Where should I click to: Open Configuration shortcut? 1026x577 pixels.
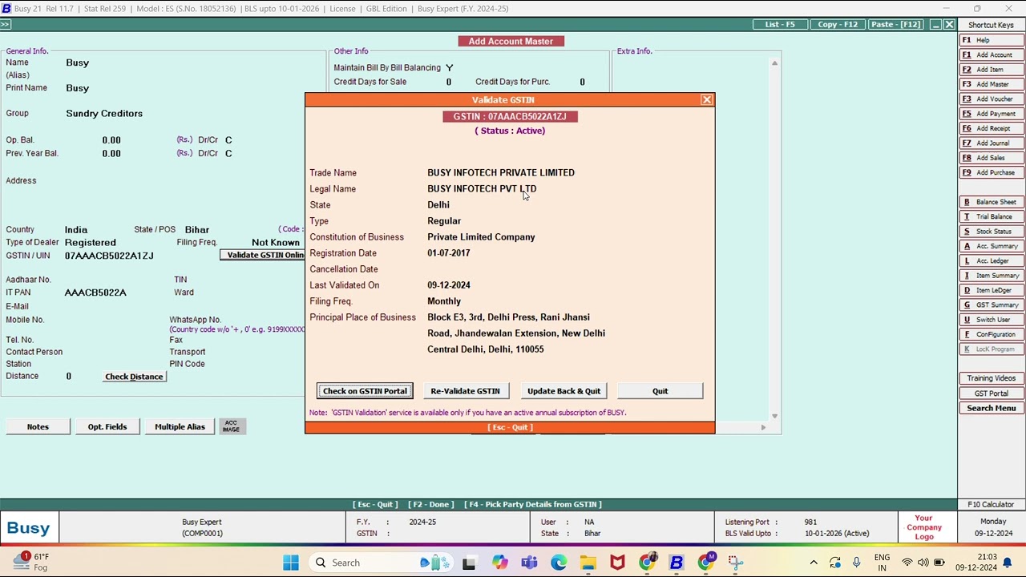(x=991, y=335)
